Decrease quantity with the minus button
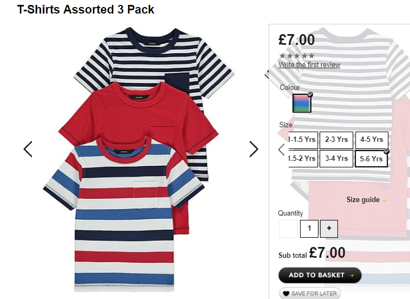This screenshot has height=299, width=410. [x=288, y=229]
